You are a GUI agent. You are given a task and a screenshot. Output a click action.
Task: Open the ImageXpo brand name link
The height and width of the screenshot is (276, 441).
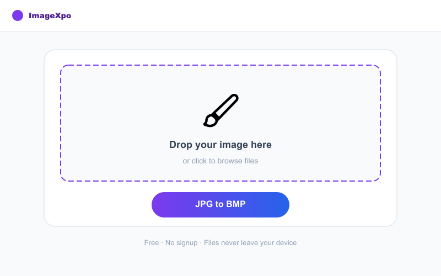click(50, 15)
